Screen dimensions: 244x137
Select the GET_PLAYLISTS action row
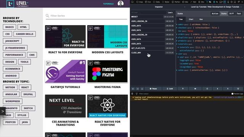152,48
